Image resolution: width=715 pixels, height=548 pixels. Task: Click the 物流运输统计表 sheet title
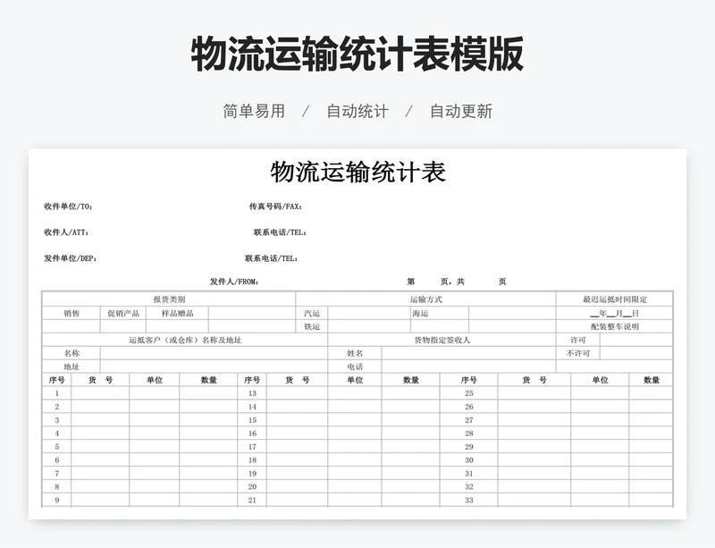click(358, 172)
